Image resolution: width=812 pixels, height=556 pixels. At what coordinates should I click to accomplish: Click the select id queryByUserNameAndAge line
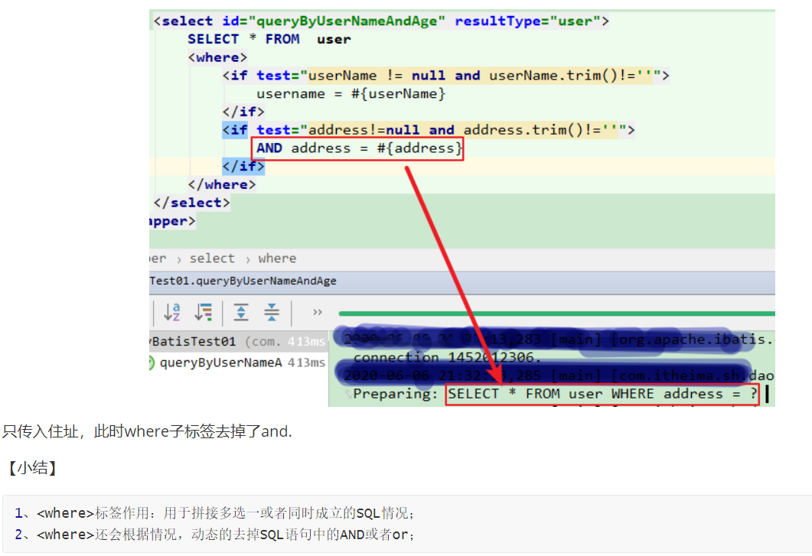click(x=381, y=21)
